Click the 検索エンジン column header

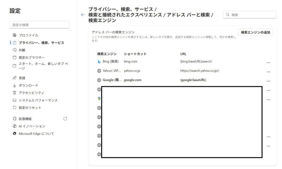pyautogui.click(x=107, y=54)
